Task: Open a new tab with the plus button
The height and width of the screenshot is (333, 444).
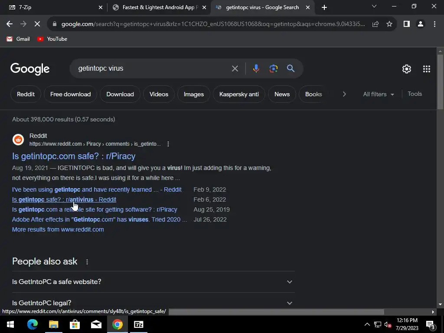Action: [324, 7]
